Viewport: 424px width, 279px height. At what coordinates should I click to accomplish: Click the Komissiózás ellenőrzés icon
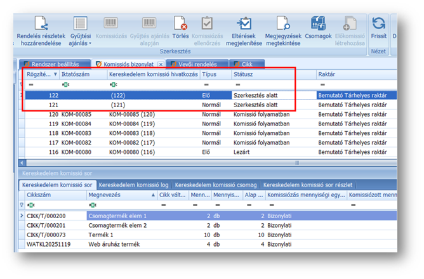click(208, 24)
